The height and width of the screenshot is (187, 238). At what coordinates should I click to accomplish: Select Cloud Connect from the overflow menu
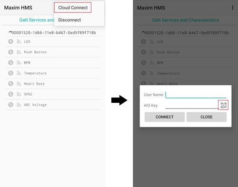pos(73,8)
